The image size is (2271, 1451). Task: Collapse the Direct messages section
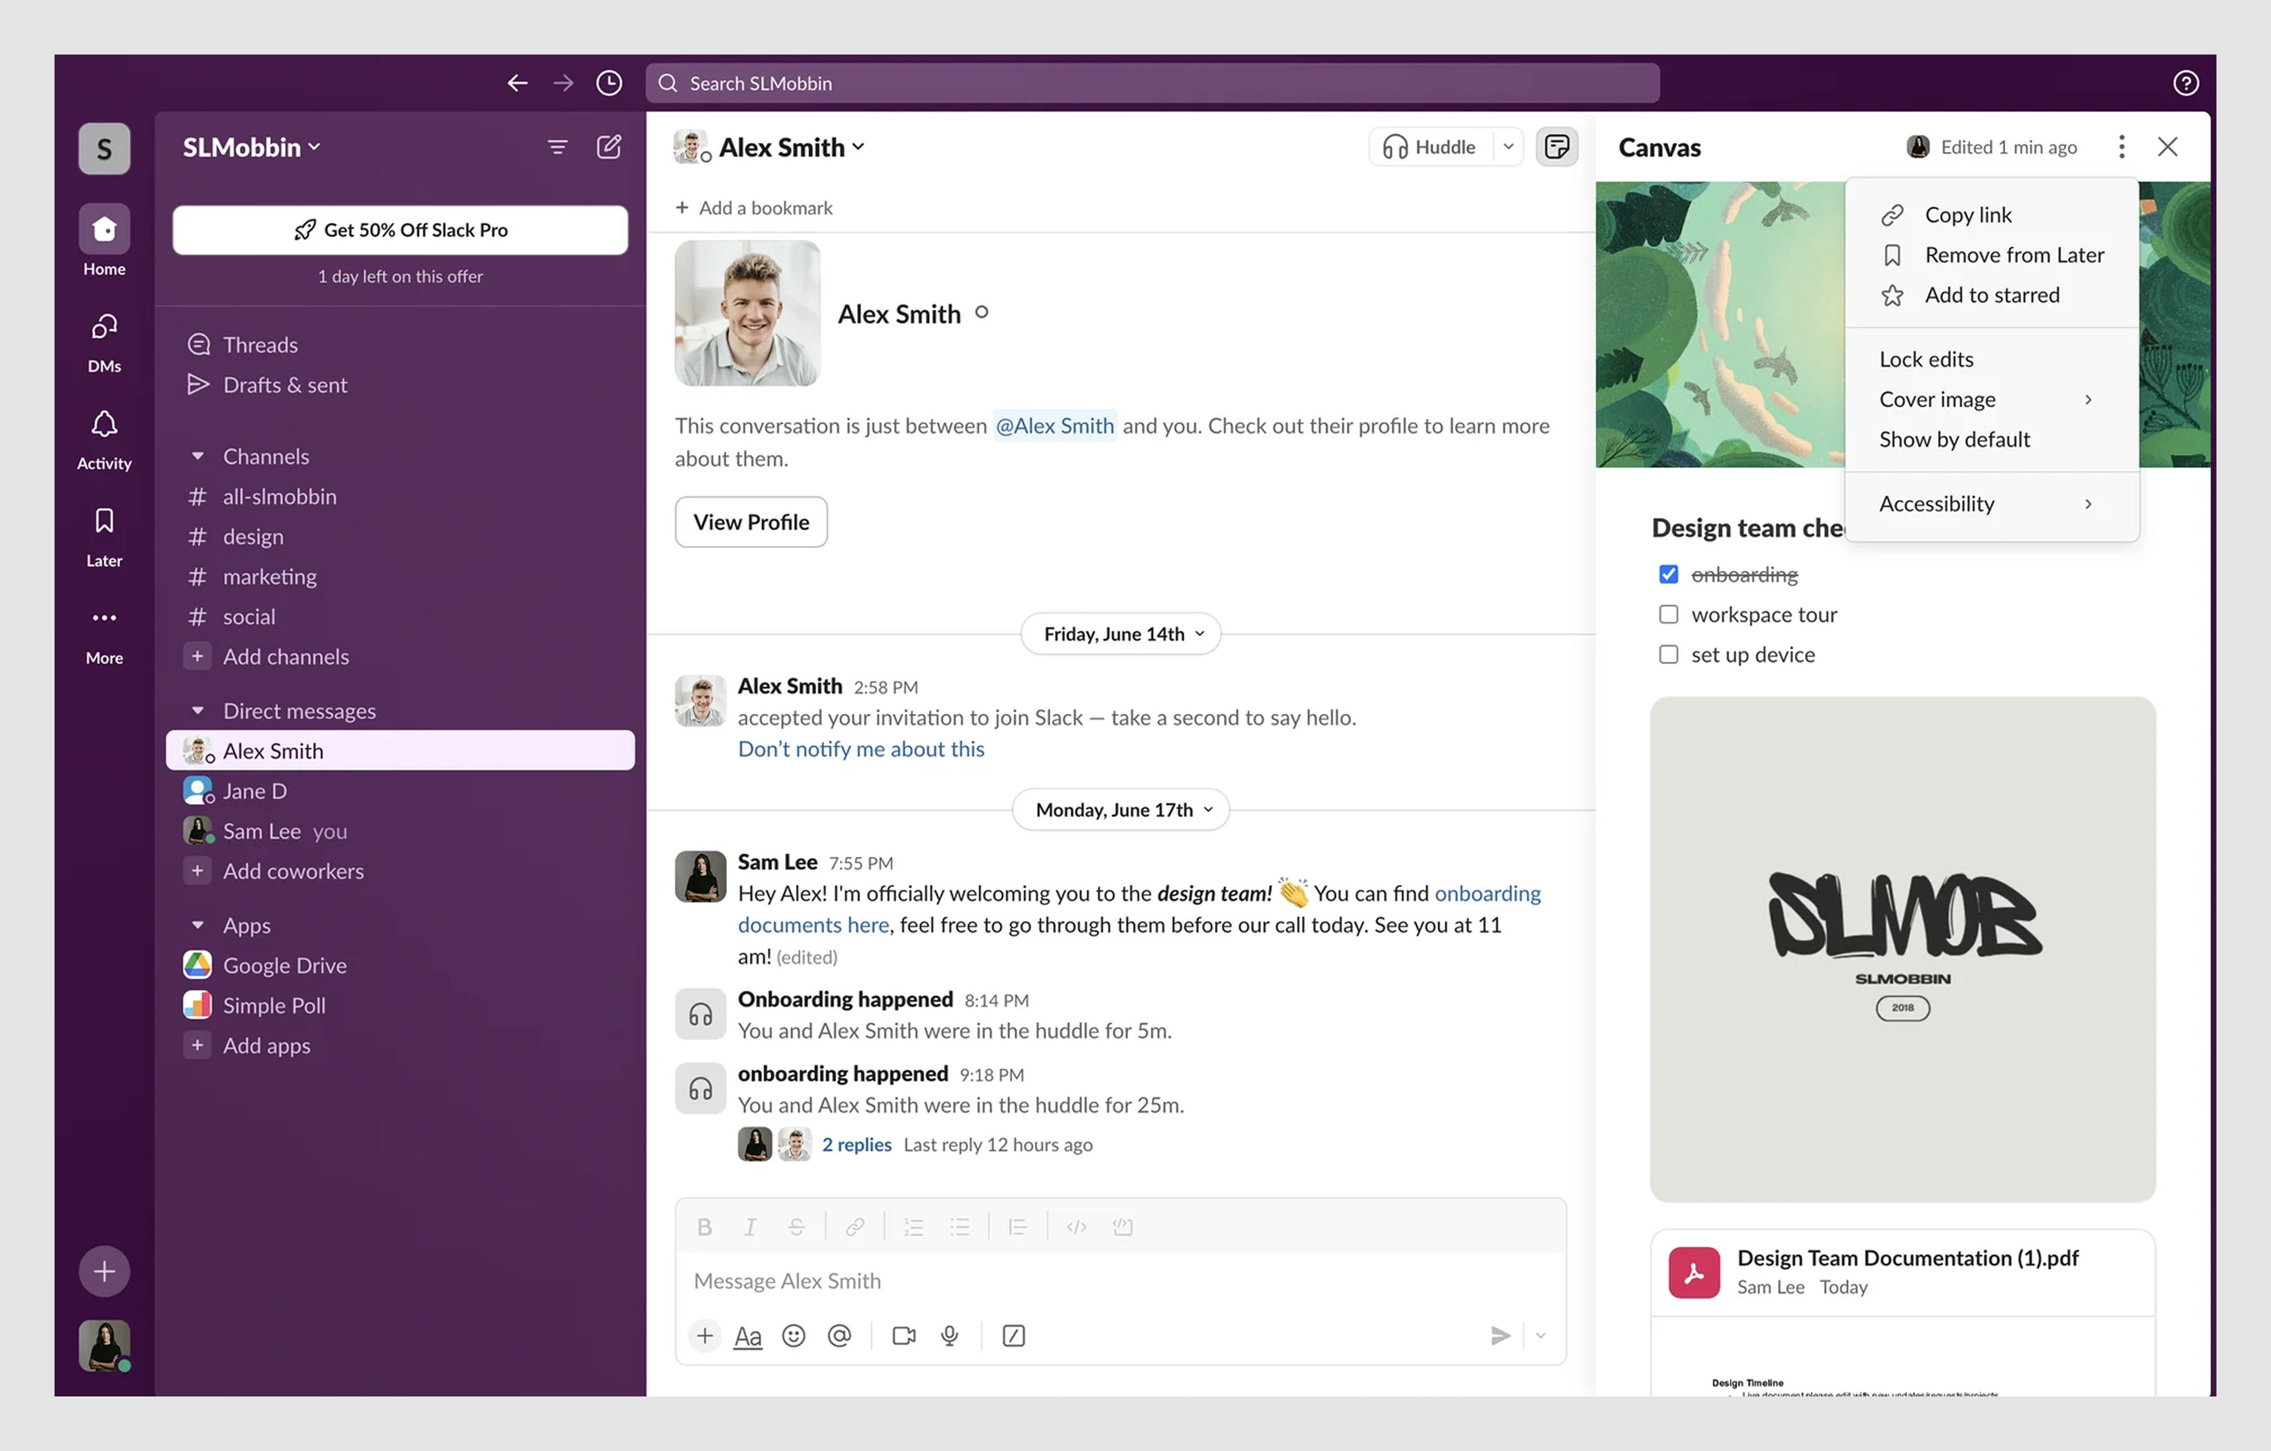tap(197, 710)
